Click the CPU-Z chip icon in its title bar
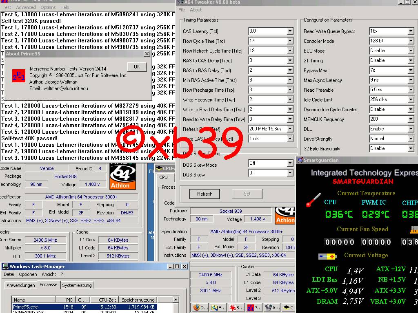Viewport: 418px width, 313px height. click(159, 168)
